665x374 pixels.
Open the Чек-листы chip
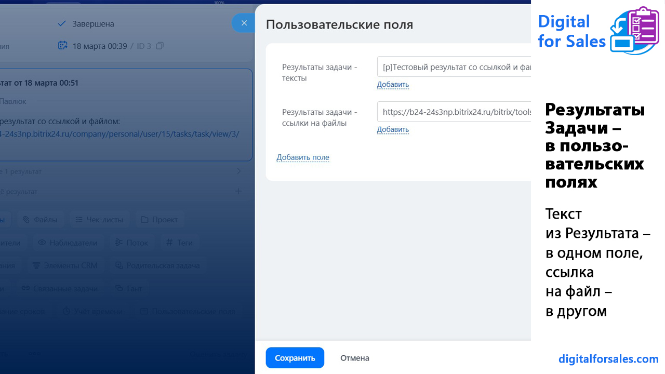tap(100, 220)
